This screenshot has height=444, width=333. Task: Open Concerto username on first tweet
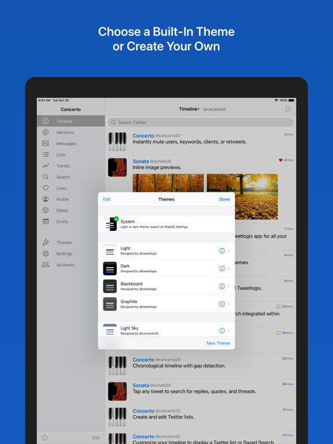(x=143, y=136)
